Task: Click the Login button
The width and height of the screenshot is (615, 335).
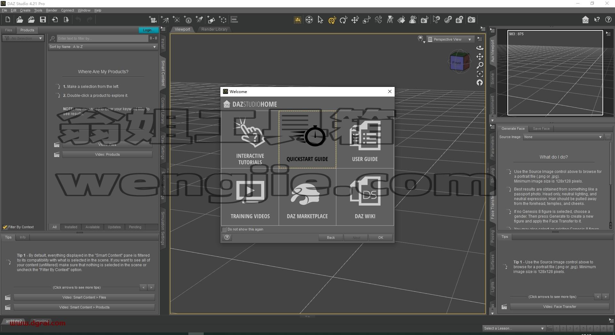Action: (x=148, y=30)
